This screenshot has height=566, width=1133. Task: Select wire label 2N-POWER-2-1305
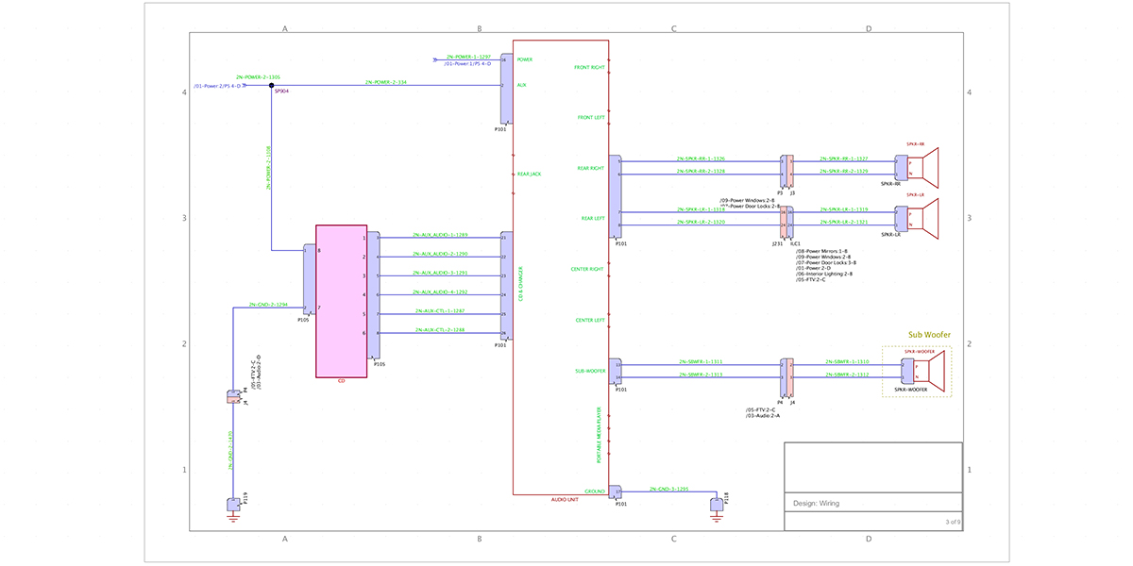click(258, 77)
